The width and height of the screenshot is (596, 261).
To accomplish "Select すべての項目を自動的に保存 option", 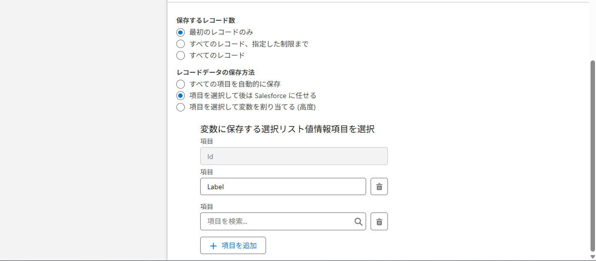I will (x=181, y=84).
